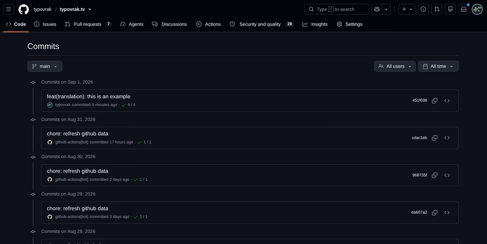
Task: Switch to Security and quality tab
Action: (262, 24)
